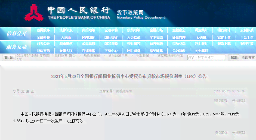This screenshot has width=256, height=140.
Task: Select 人民币 in the navigation
Action: pos(66,38)
